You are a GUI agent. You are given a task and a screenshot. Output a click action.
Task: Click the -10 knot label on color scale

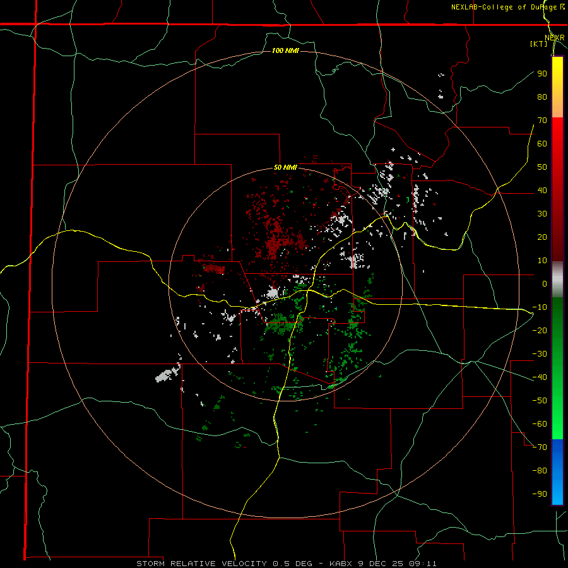pos(540,307)
